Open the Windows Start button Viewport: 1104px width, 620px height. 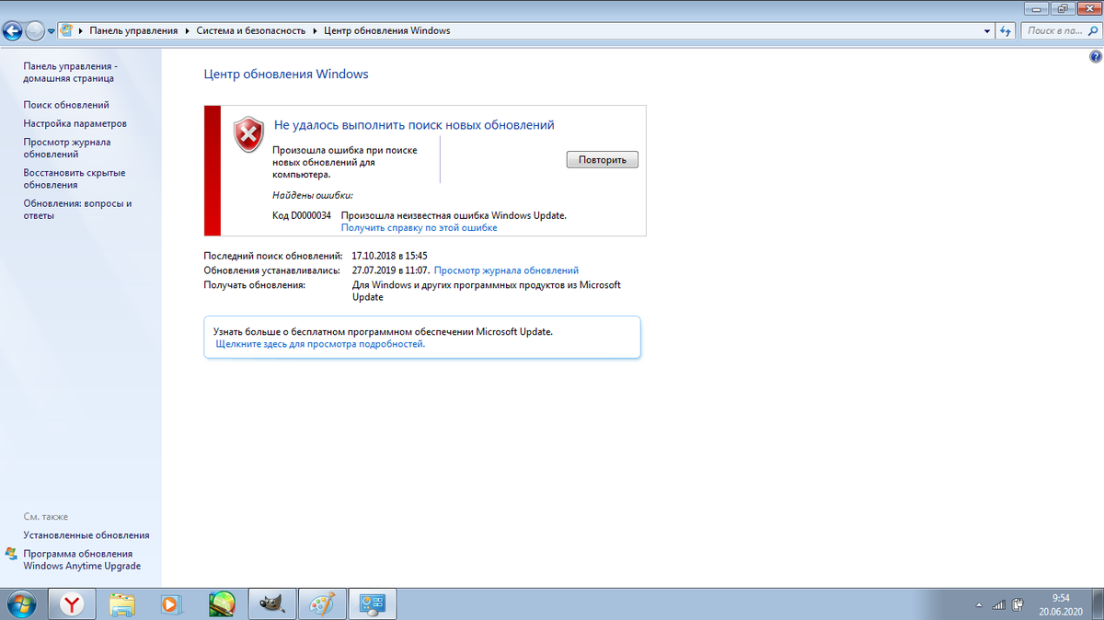(21, 604)
